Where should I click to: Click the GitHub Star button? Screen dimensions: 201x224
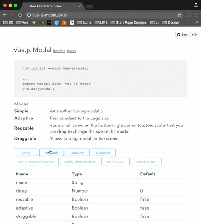(x=182, y=35)
